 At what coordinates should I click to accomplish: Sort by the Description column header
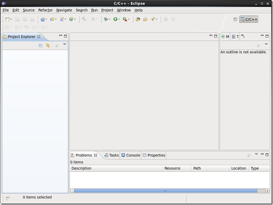coord(116,168)
